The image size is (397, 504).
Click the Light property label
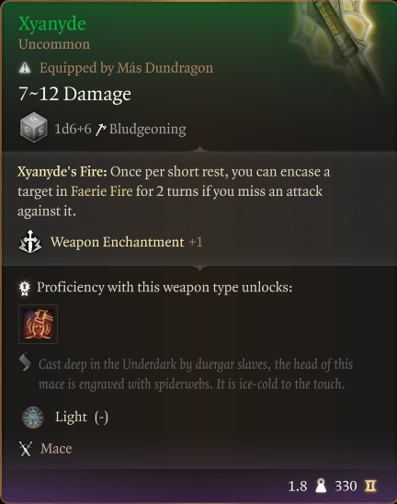click(71, 418)
